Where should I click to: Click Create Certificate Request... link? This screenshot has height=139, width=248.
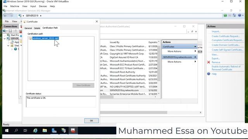coord(226,36)
